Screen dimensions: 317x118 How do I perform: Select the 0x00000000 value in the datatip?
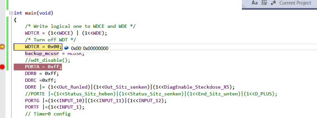(96, 48)
